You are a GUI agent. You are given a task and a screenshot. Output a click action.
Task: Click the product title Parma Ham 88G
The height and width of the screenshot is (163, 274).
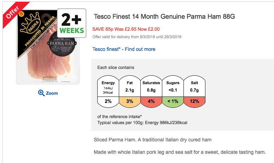click(164, 17)
